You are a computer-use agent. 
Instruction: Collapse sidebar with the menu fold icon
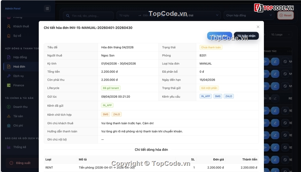pyautogui.click(x=47, y=9)
